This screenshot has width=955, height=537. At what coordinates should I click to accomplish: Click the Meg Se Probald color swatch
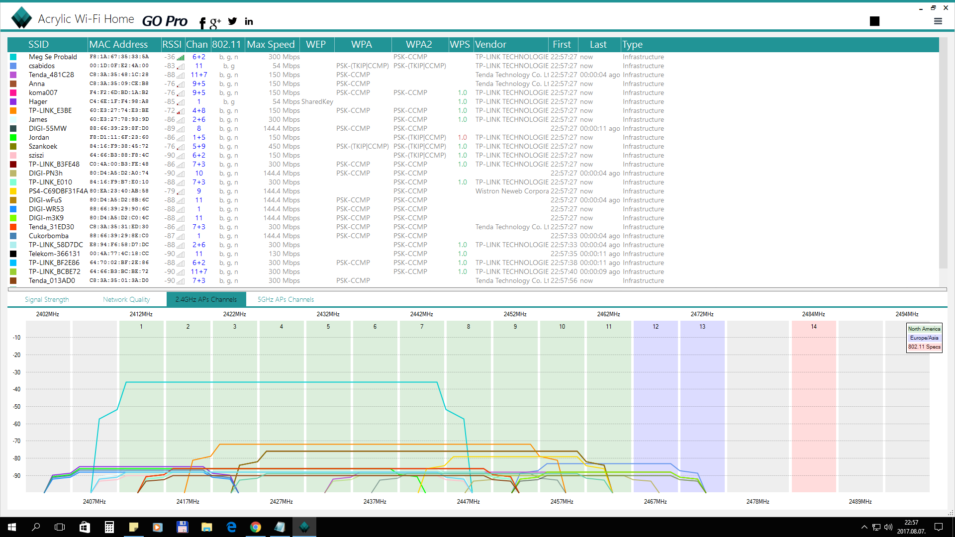(13, 57)
